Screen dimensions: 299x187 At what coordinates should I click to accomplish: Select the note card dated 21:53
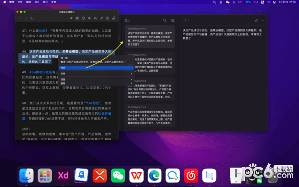pyautogui.click(x=150, y=89)
